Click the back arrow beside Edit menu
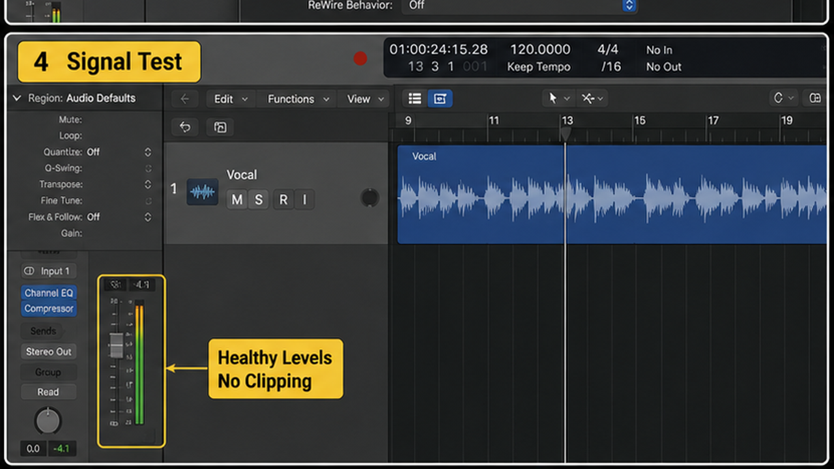834x469 pixels. [185, 99]
